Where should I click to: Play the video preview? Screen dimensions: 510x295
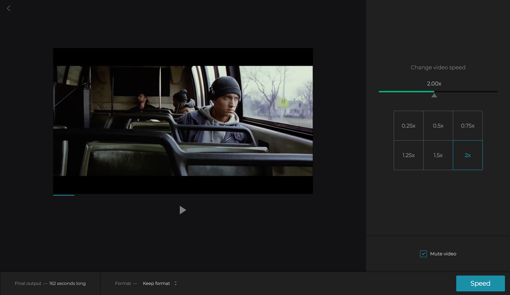(183, 210)
